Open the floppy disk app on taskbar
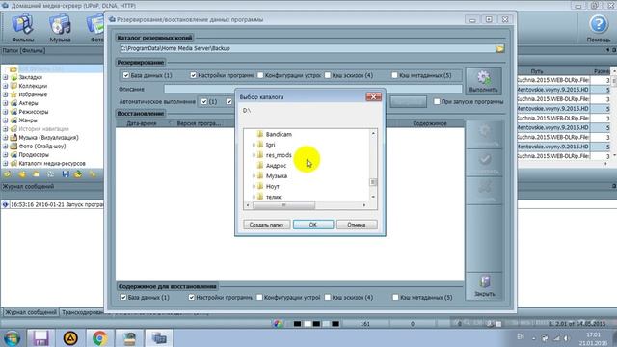 tap(40, 338)
